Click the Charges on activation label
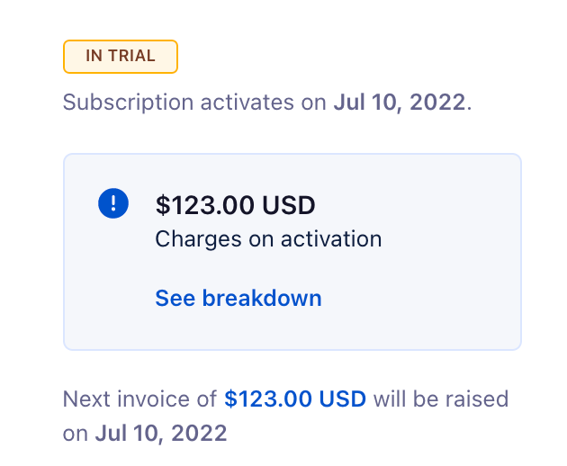 click(268, 239)
